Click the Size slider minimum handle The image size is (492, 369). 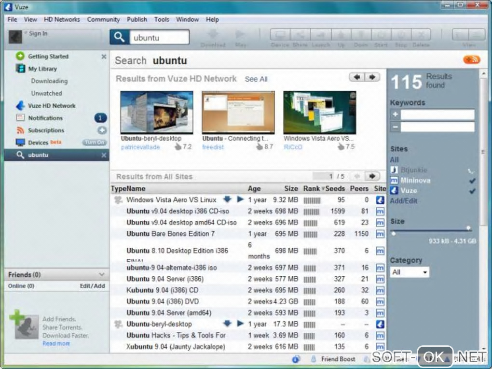(x=394, y=234)
